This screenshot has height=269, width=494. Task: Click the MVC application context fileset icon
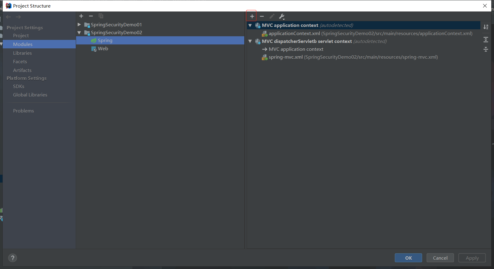coord(258,25)
